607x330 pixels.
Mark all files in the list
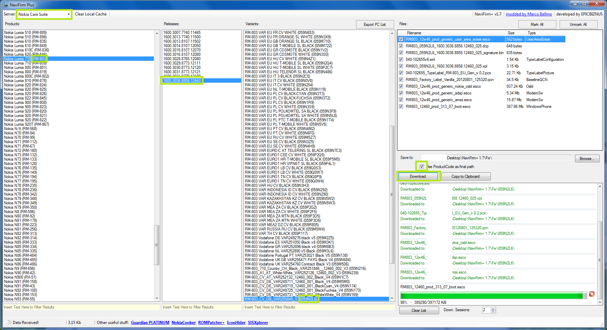pyautogui.click(x=537, y=25)
